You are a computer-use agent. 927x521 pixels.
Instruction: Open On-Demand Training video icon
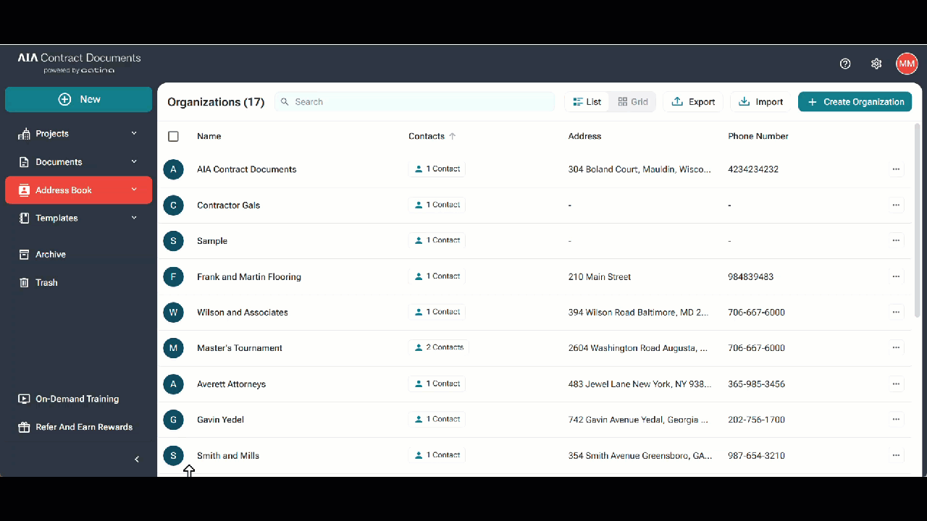click(x=24, y=399)
